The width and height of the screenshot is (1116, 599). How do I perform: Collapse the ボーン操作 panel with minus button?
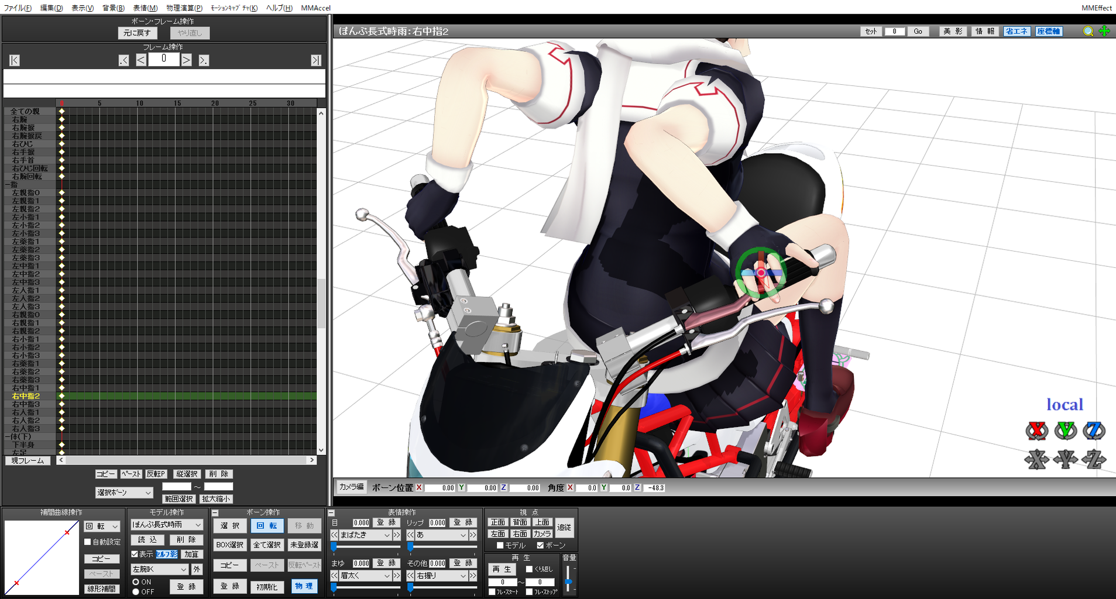click(215, 513)
